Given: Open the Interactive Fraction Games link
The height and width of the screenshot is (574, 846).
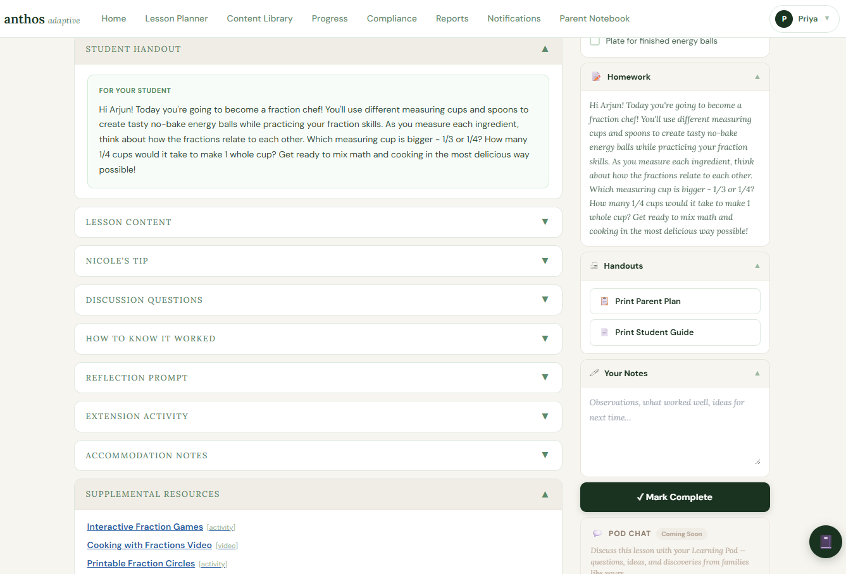Looking at the screenshot, I should (x=144, y=526).
